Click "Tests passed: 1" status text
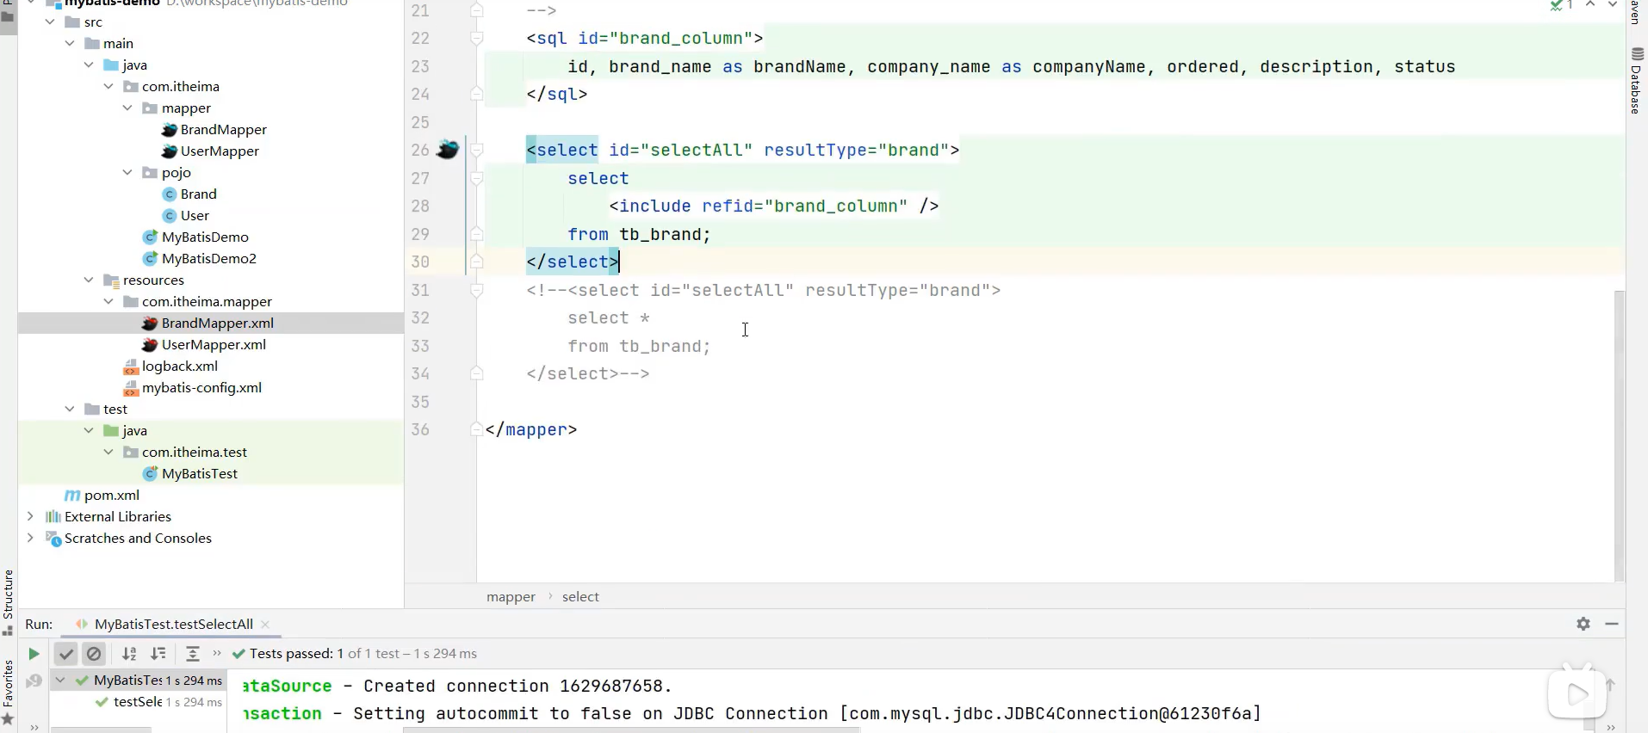This screenshot has width=1648, height=733. pyautogui.click(x=296, y=653)
